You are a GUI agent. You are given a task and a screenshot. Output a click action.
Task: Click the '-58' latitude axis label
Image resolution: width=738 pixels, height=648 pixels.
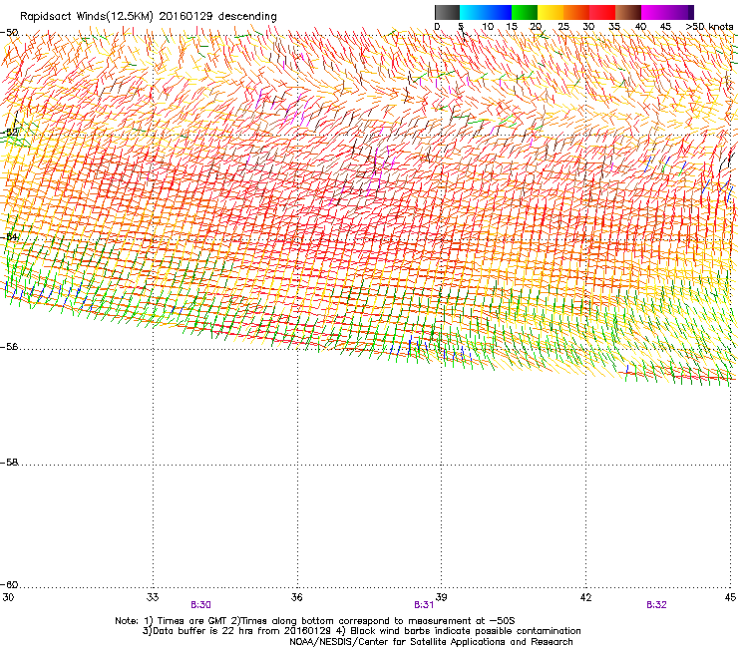tap(9, 463)
